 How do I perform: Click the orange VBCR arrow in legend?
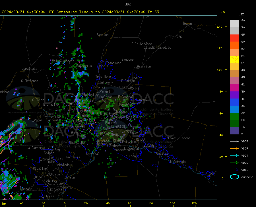click(234, 149)
